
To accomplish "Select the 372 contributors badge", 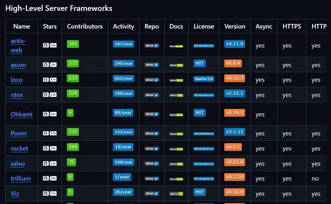I will (73, 63).
